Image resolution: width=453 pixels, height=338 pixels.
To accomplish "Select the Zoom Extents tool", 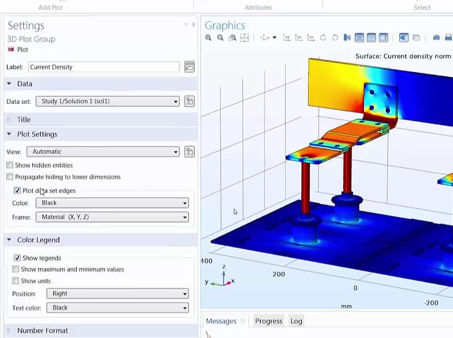I will click(x=245, y=37).
